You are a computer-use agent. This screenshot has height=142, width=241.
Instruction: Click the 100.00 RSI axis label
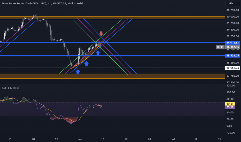pyautogui.click(x=231, y=92)
